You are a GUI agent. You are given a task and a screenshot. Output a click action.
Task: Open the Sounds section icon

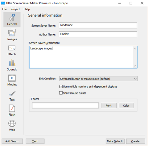pyautogui.click(x=12, y=62)
